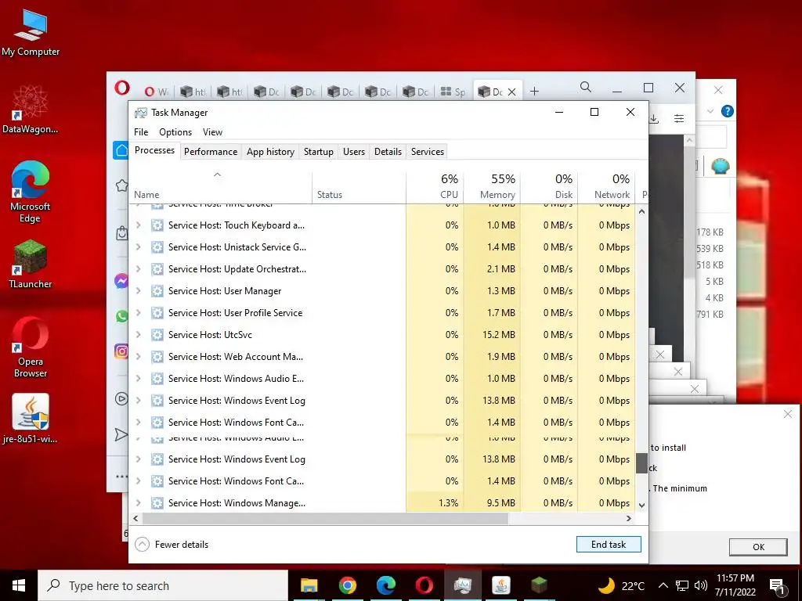This screenshot has width=802, height=601.
Task: Switch to the App history tab
Action: coord(270,151)
